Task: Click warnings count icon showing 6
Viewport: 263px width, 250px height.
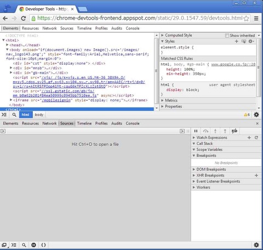Action: pyautogui.click(x=247, y=115)
